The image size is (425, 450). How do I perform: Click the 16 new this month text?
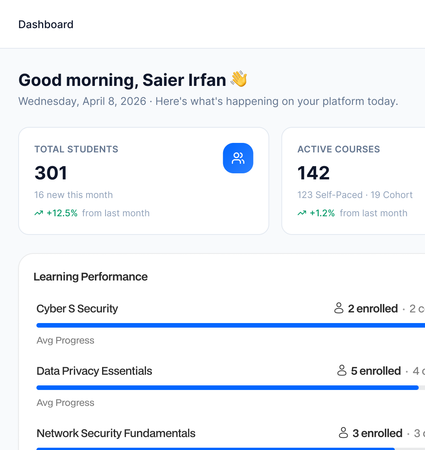point(73,195)
